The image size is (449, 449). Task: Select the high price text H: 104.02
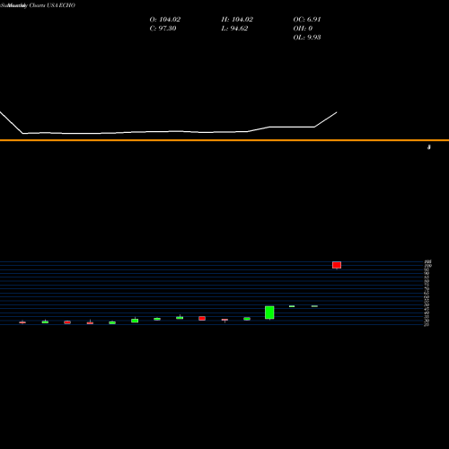237,20
